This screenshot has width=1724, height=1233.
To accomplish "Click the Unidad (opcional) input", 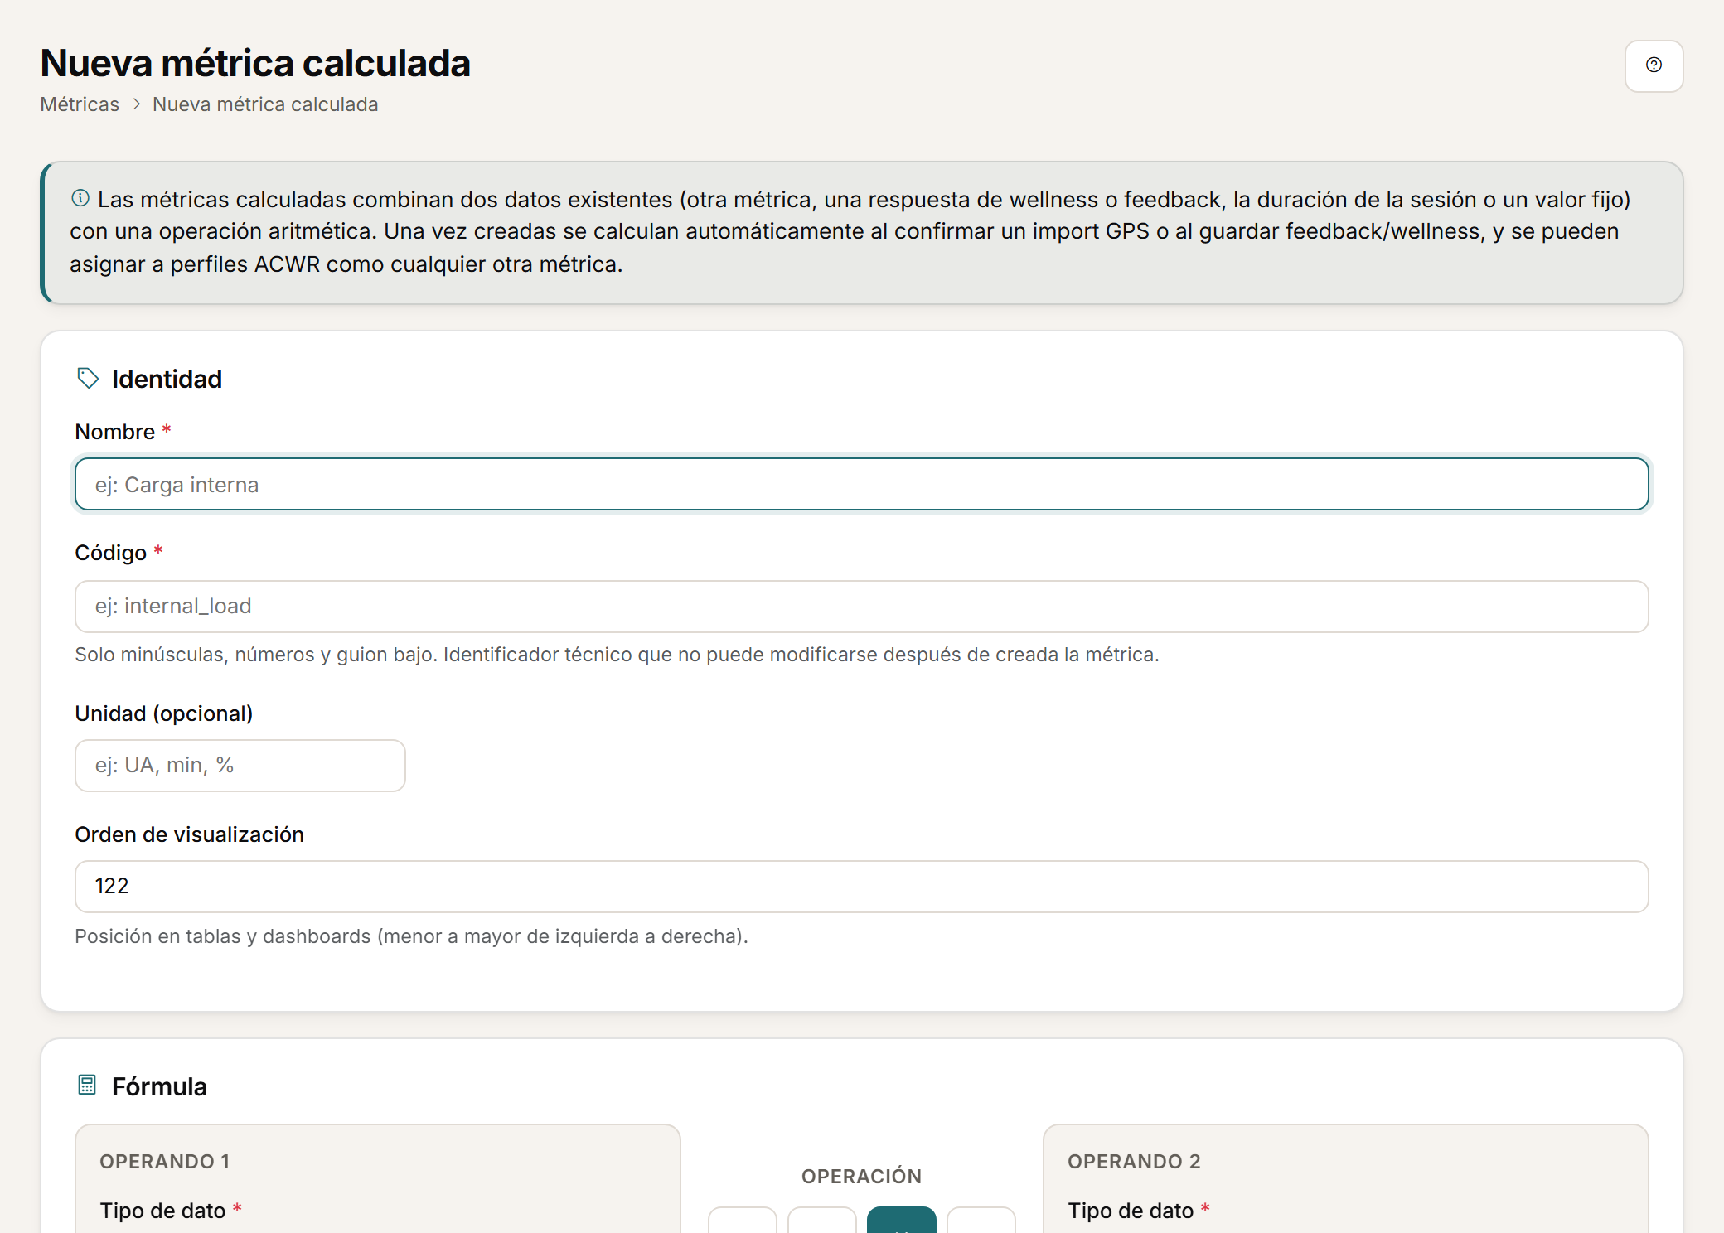I will pyautogui.click(x=240, y=765).
